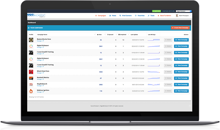Click the date 08/30/2015 7:34 PM
This screenshot has width=220, height=130.
138,40
